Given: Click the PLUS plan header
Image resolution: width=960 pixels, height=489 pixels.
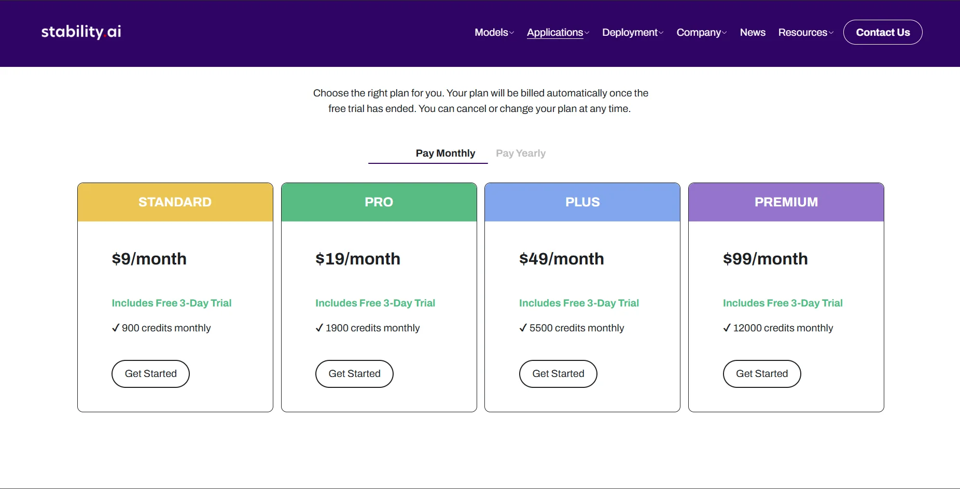Looking at the screenshot, I should click(x=582, y=202).
